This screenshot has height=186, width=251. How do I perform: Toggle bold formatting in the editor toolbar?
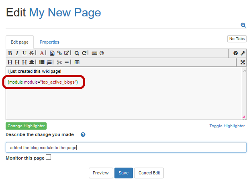pos(10,53)
